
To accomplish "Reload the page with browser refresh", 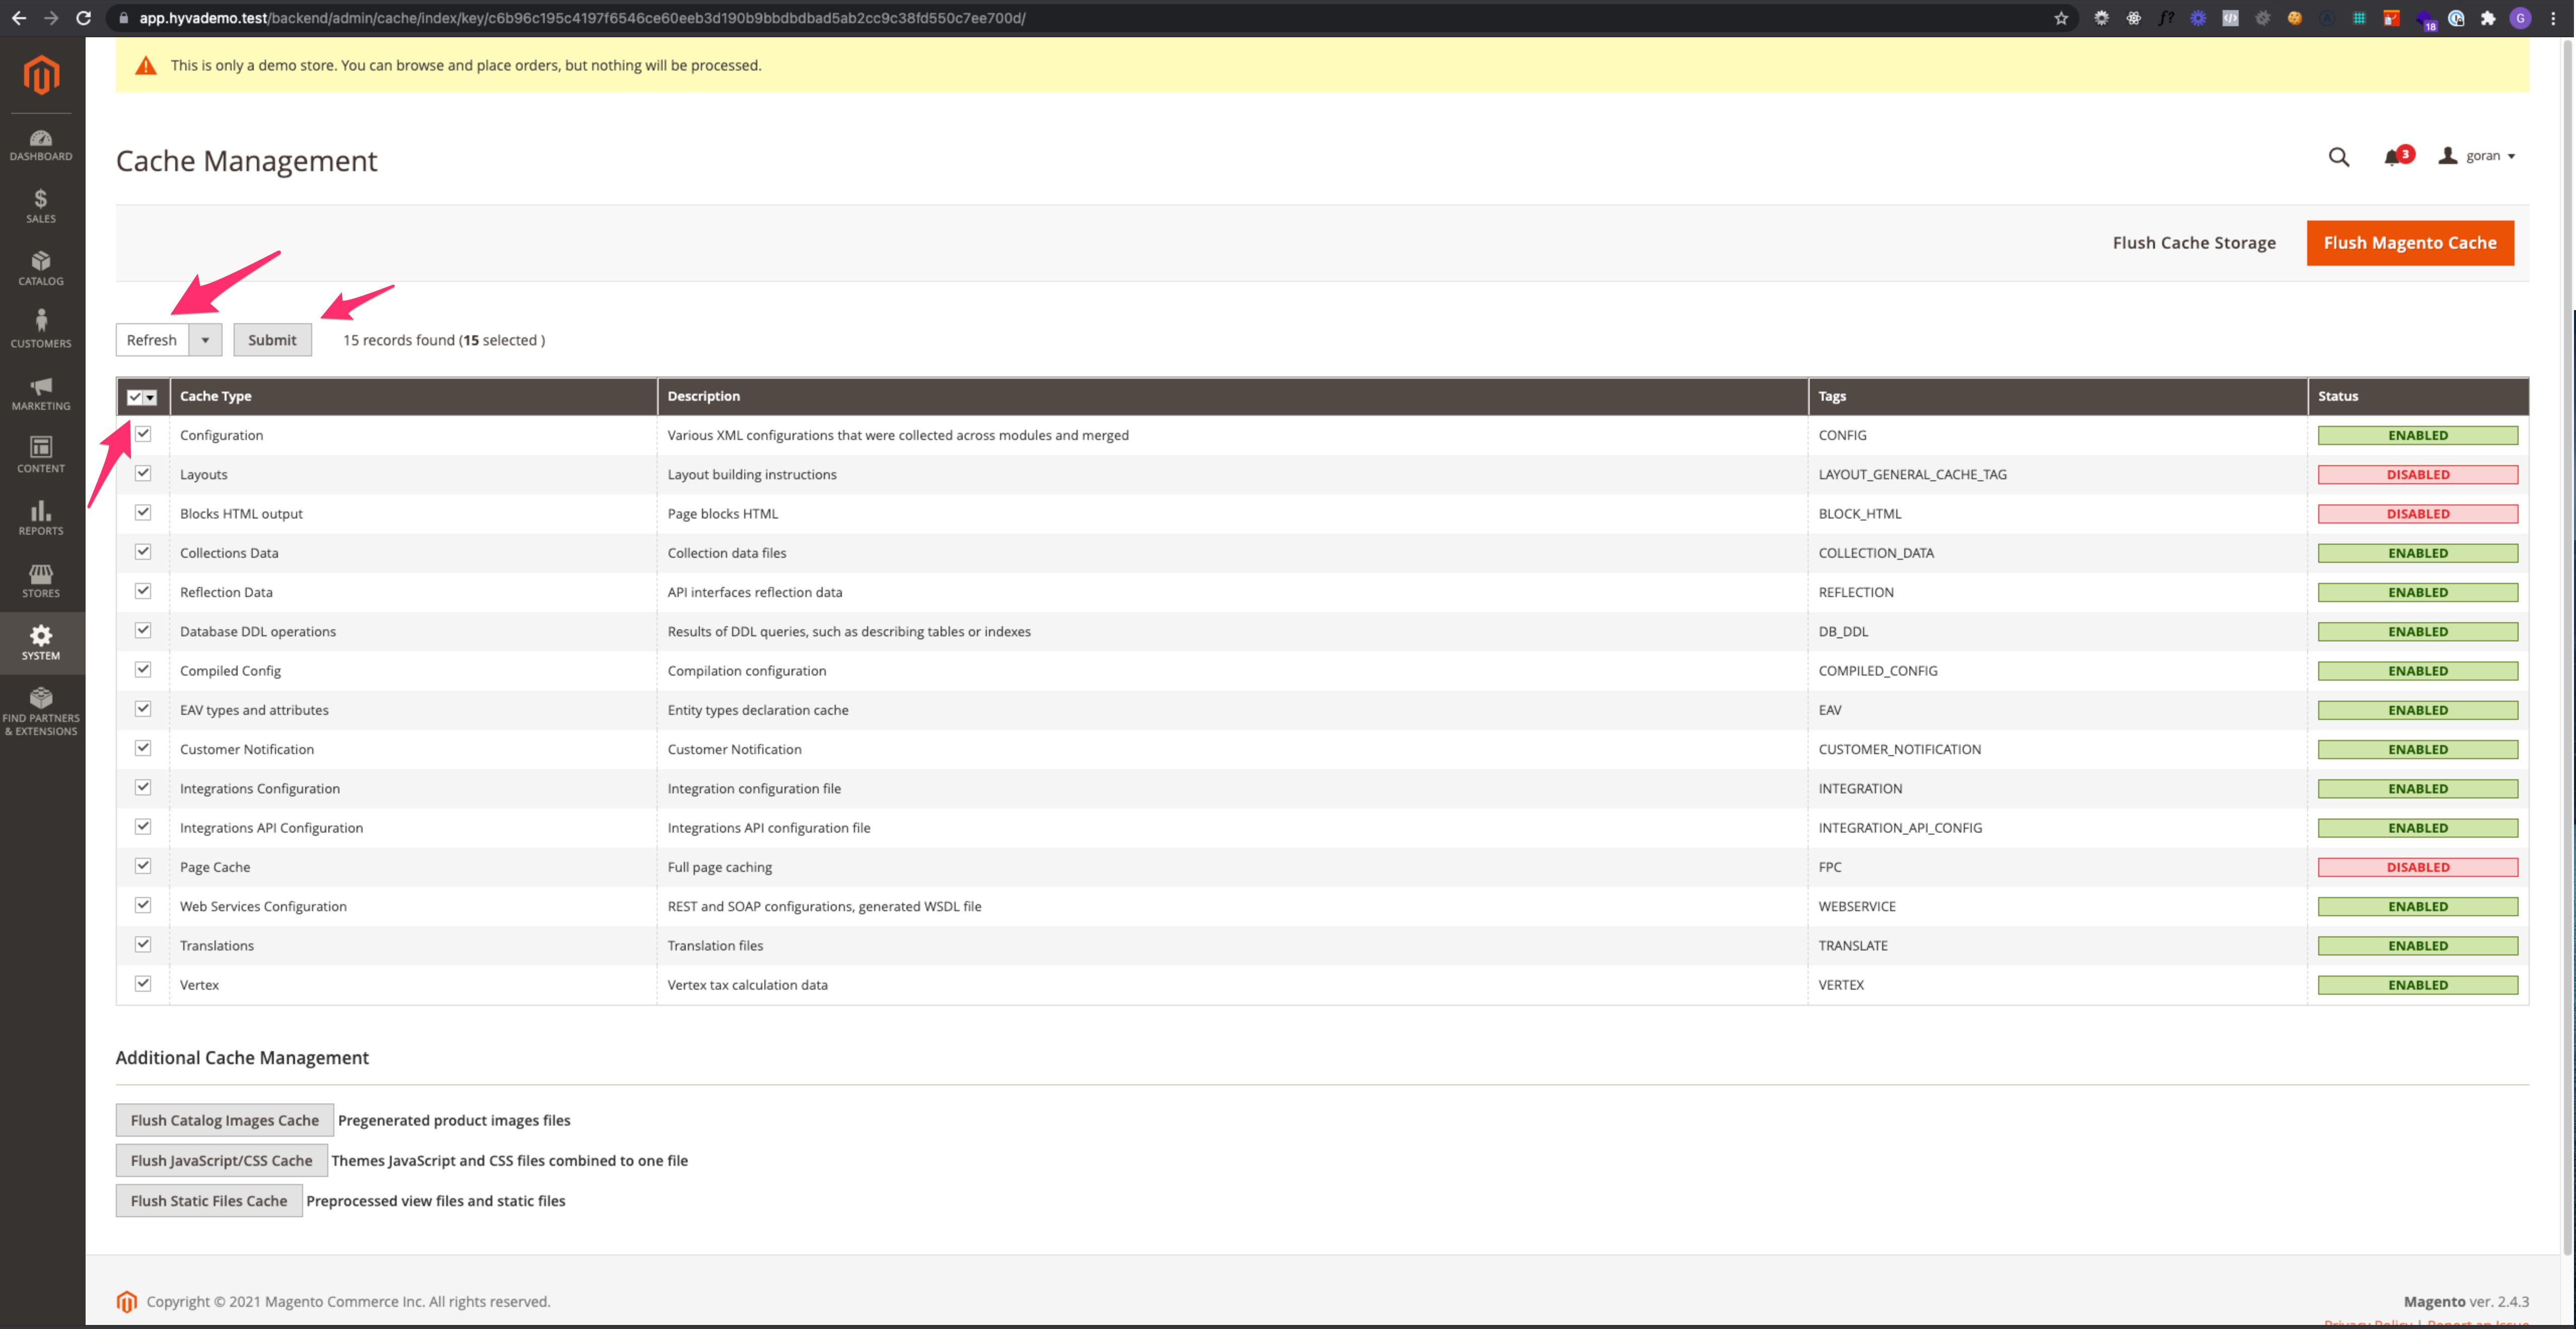I will click(84, 18).
